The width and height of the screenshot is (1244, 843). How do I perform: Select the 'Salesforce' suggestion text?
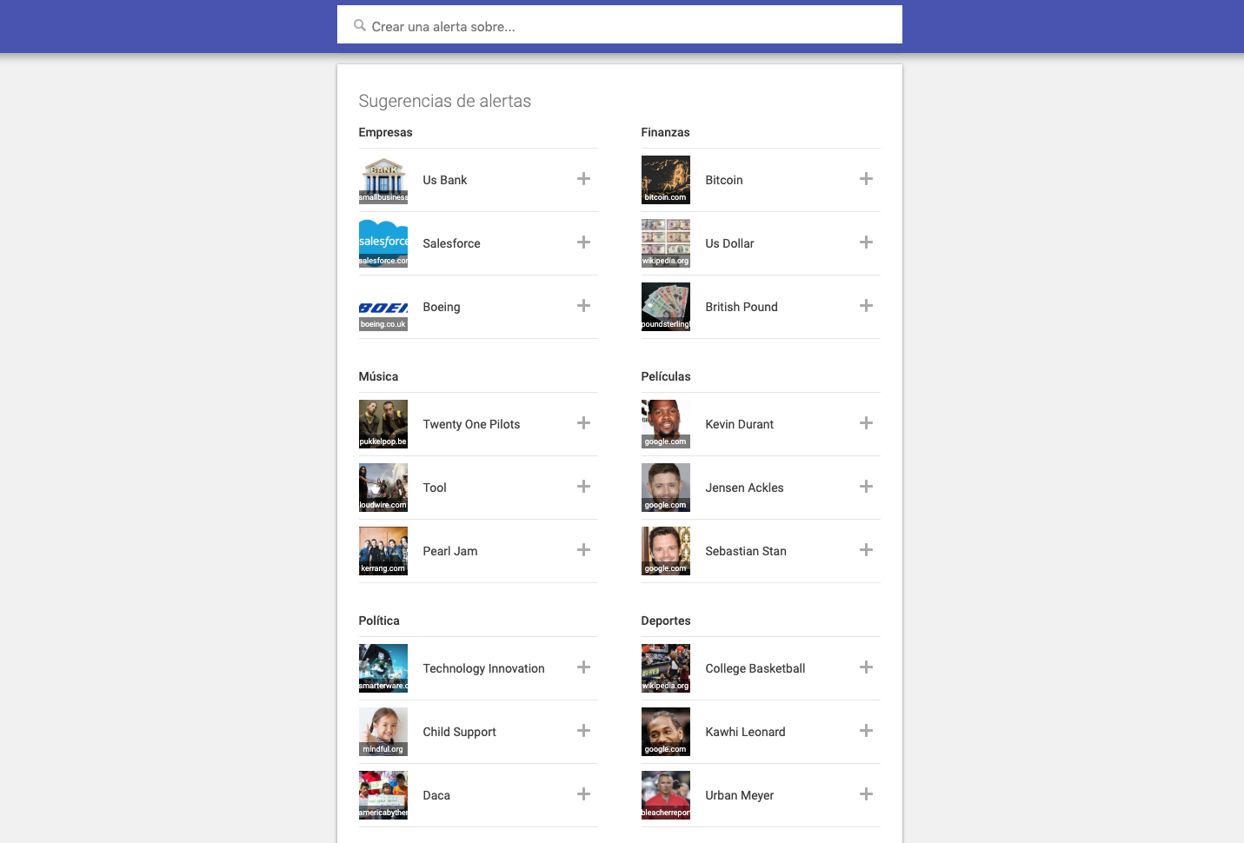[x=451, y=243]
